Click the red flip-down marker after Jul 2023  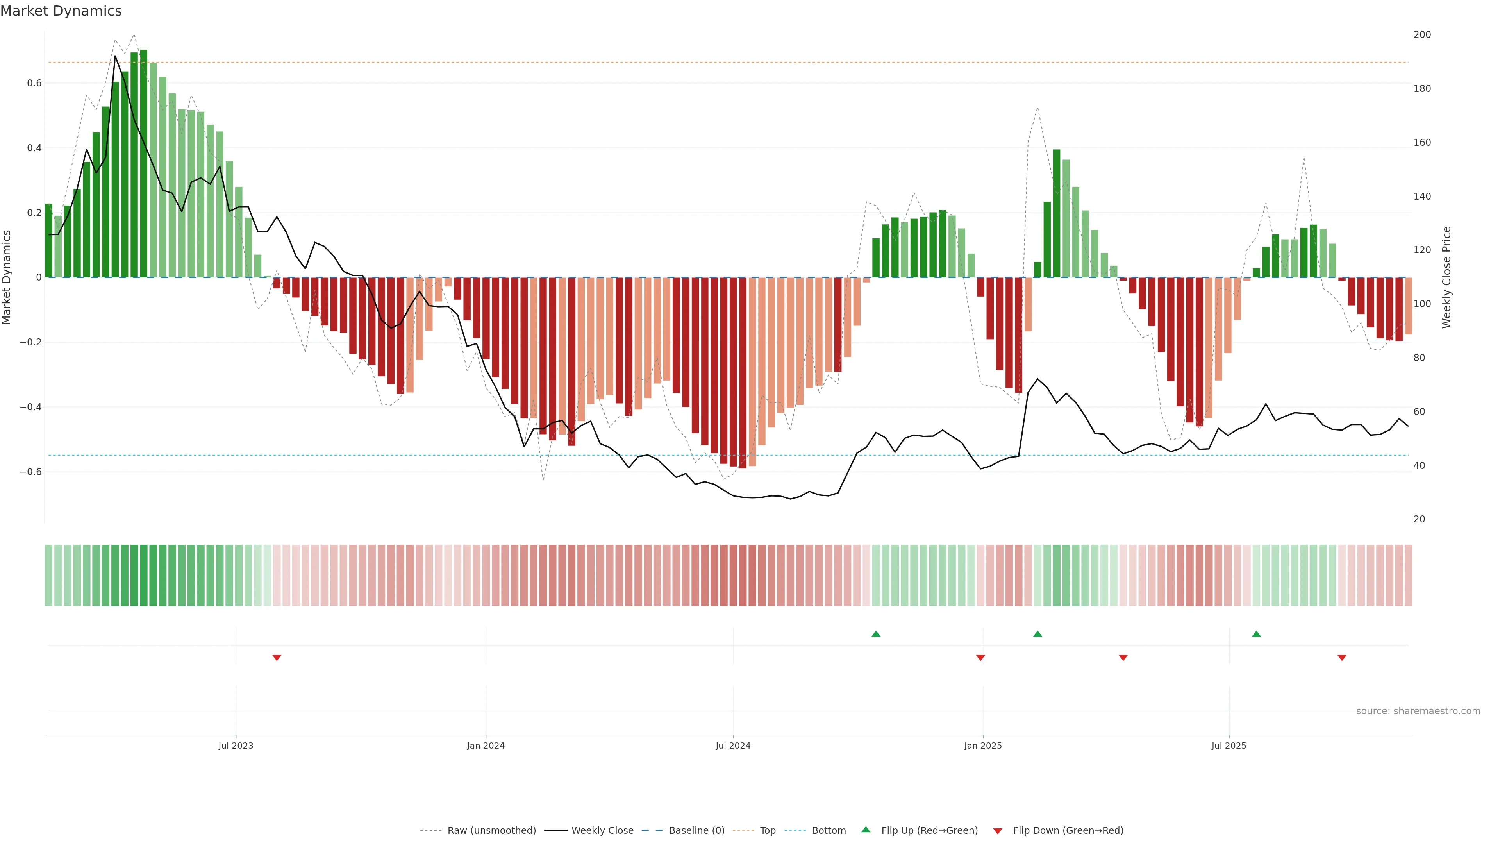coord(277,658)
